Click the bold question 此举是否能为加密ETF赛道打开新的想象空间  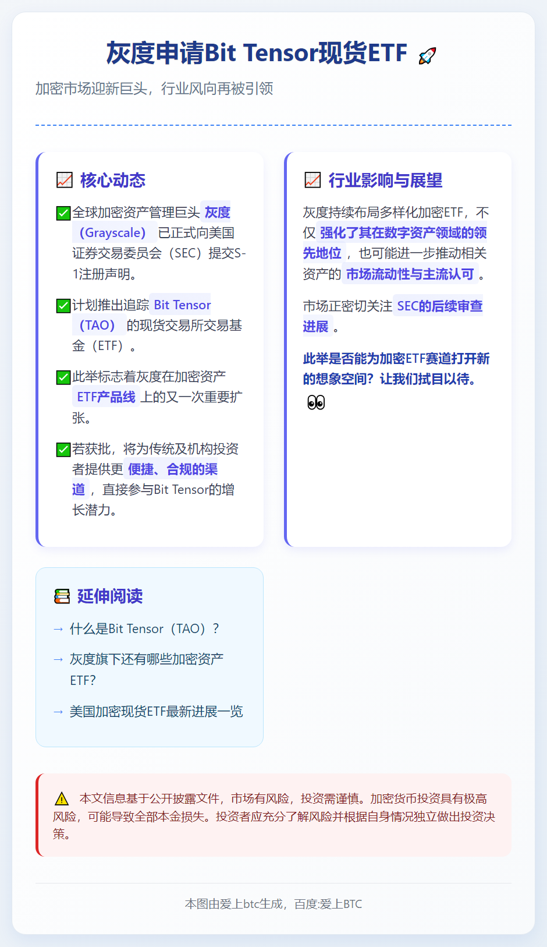coord(396,369)
